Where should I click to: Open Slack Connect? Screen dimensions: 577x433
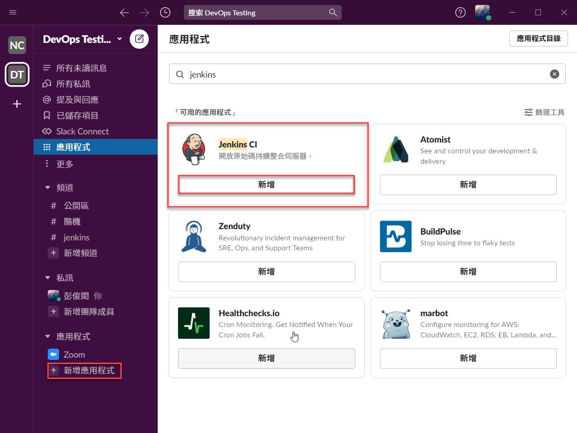pyautogui.click(x=96, y=131)
